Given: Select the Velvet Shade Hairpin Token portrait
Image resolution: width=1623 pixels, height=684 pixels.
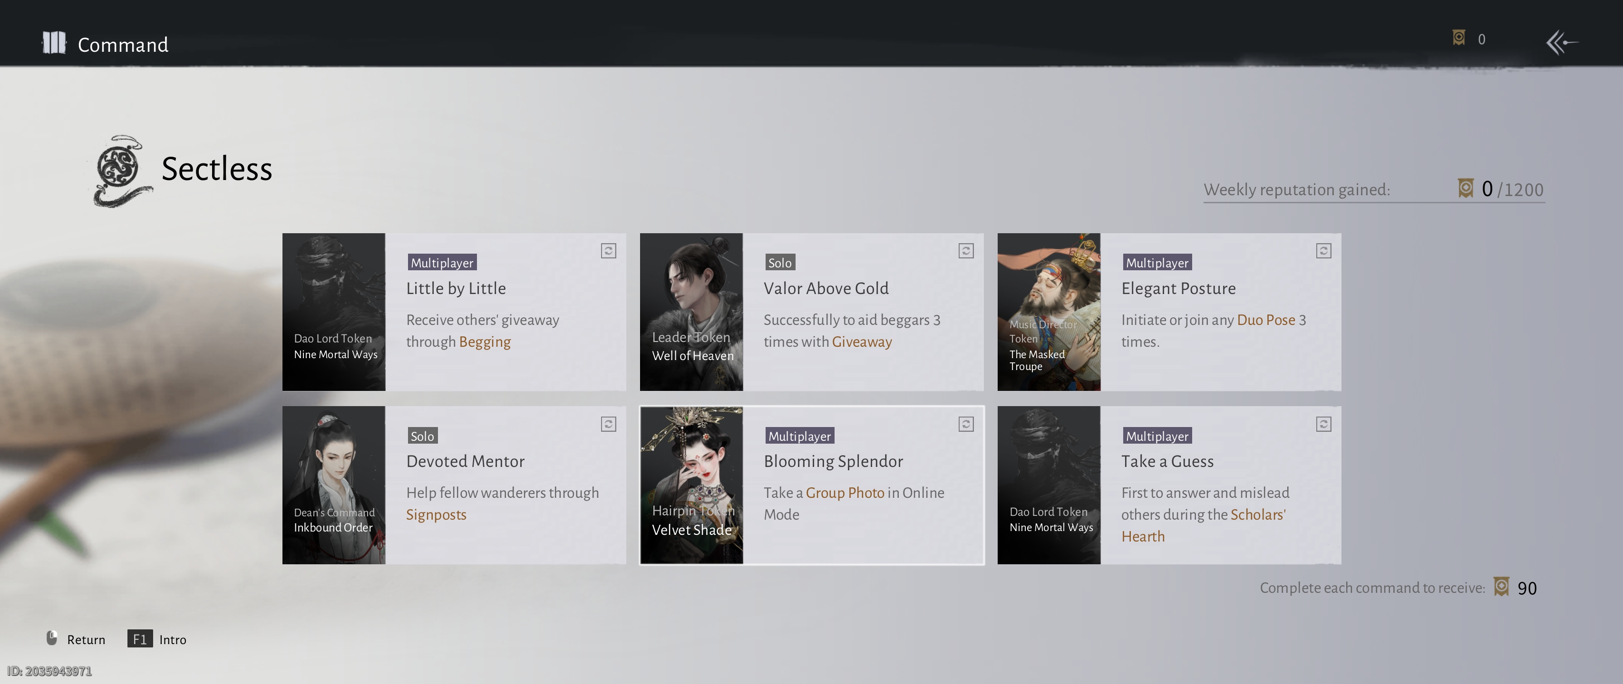Looking at the screenshot, I should pos(691,484).
